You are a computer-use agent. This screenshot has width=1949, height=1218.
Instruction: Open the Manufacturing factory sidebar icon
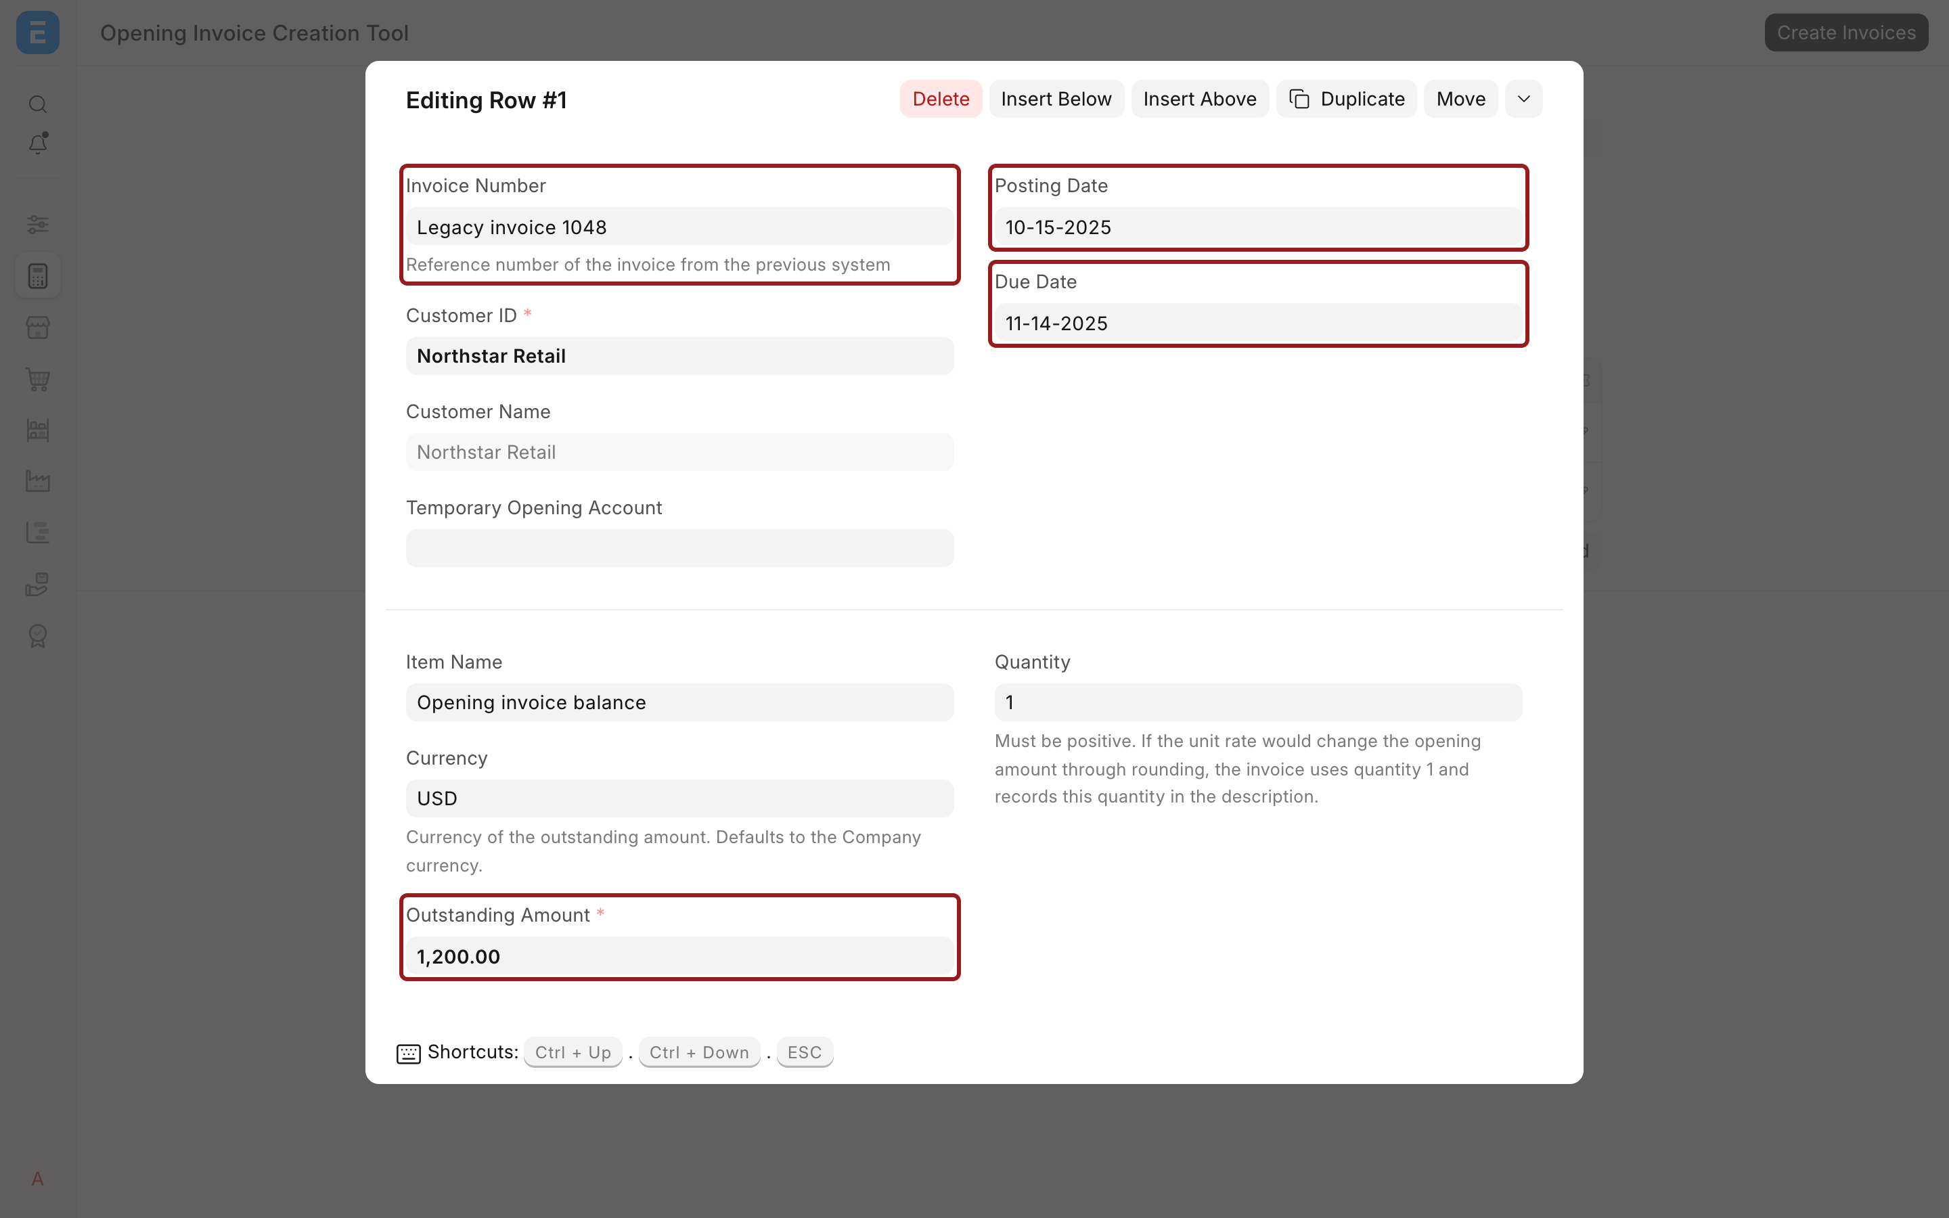(x=38, y=482)
